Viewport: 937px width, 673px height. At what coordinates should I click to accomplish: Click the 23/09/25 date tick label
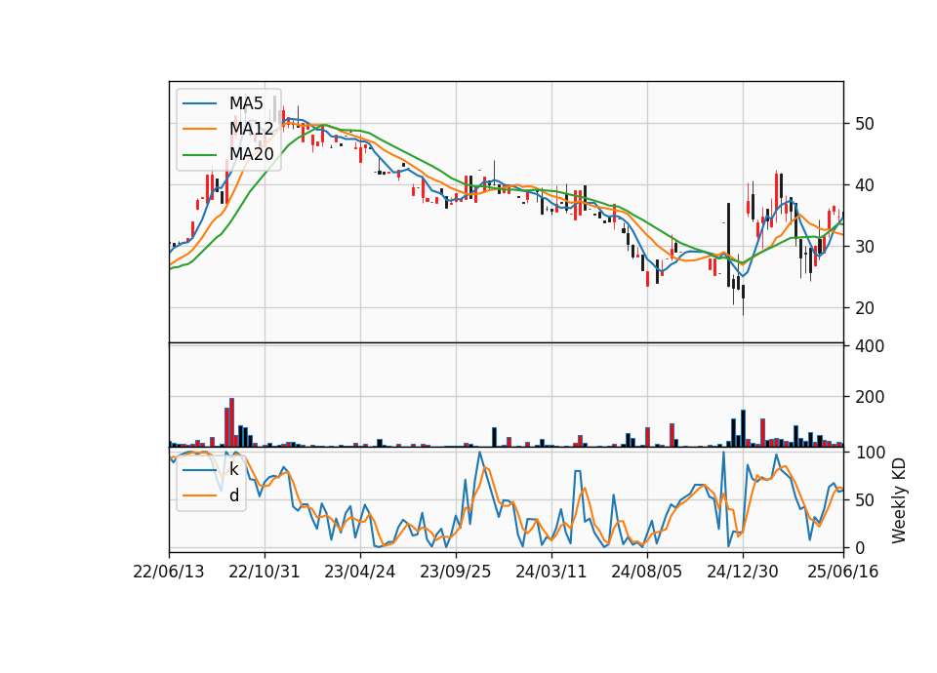(x=456, y=572)
